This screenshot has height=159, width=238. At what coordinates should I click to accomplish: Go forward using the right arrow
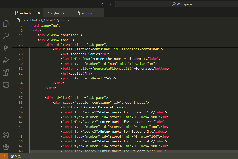pyautogui.click(x=110, y=4)
